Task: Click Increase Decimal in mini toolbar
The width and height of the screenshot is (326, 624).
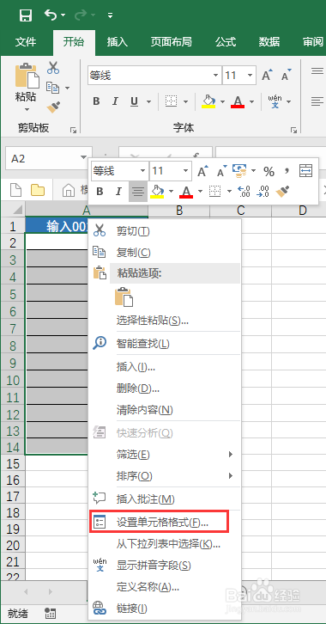Action: point(244,192)
